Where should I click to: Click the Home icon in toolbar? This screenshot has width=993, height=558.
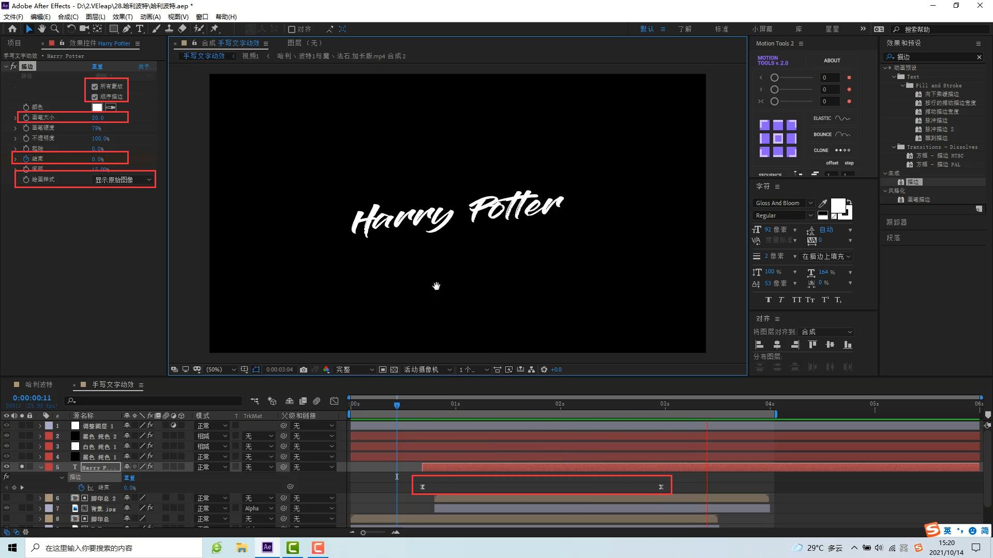12,29
